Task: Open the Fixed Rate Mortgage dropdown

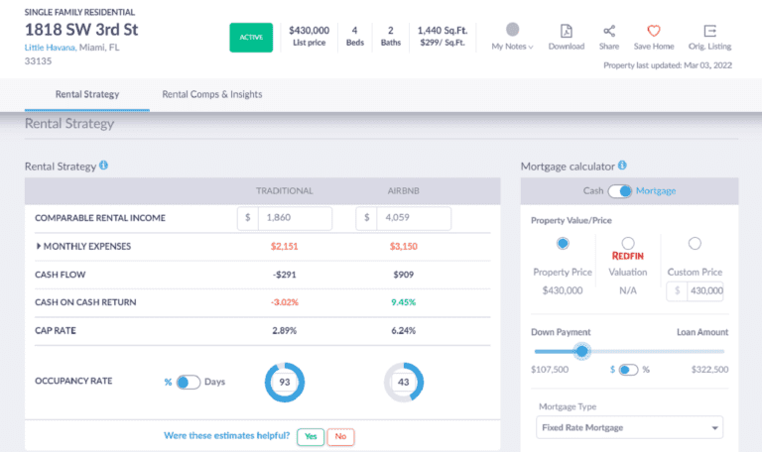Action: [630, 428]
